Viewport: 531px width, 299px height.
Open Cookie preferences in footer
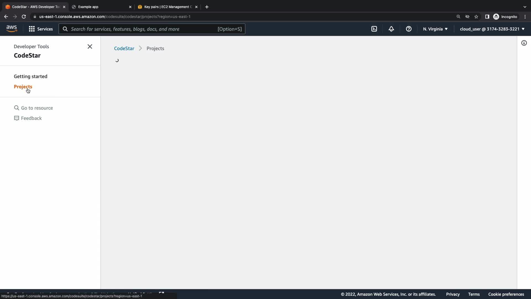click(x=506, y=294)
